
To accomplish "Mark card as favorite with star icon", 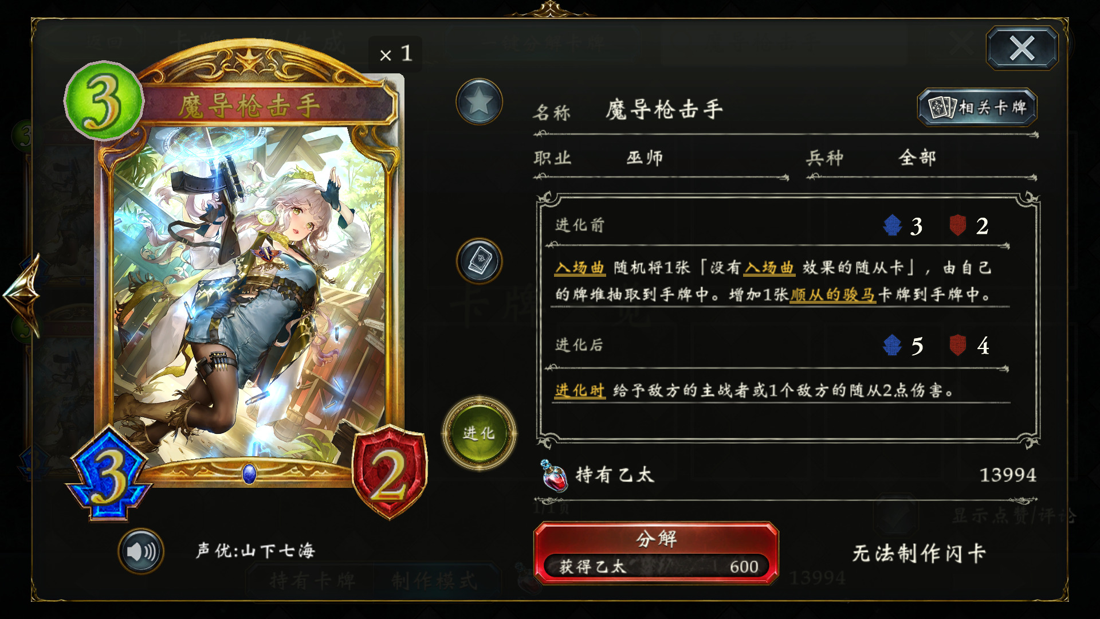I will pyautogui.click(x=479, y=102).
